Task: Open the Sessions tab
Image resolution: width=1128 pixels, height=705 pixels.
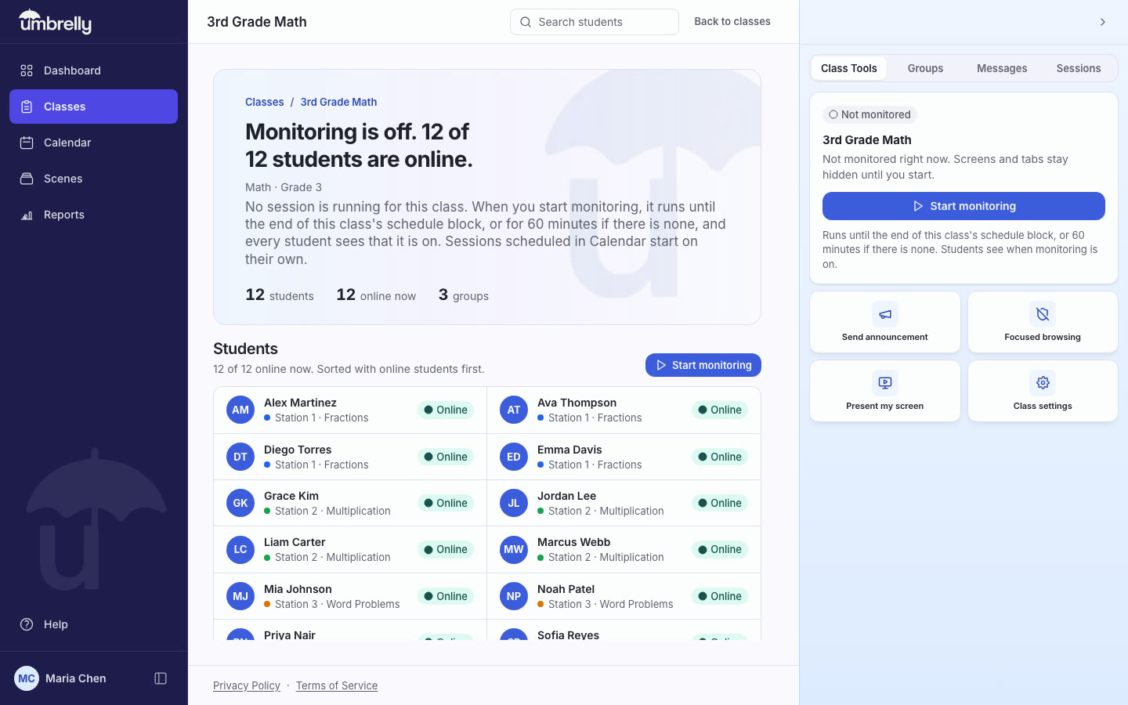Action: 1079,68
